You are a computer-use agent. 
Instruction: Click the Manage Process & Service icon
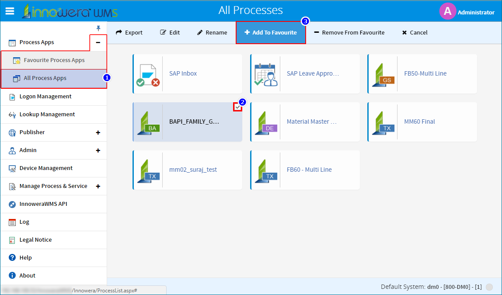[12, 187]
